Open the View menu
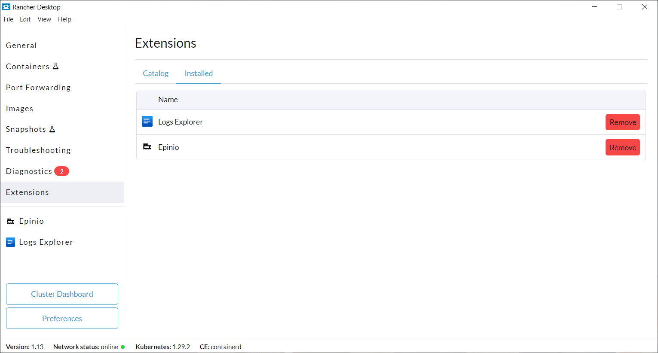This screenshot has height=353, width=658. (x=44, y=19)
